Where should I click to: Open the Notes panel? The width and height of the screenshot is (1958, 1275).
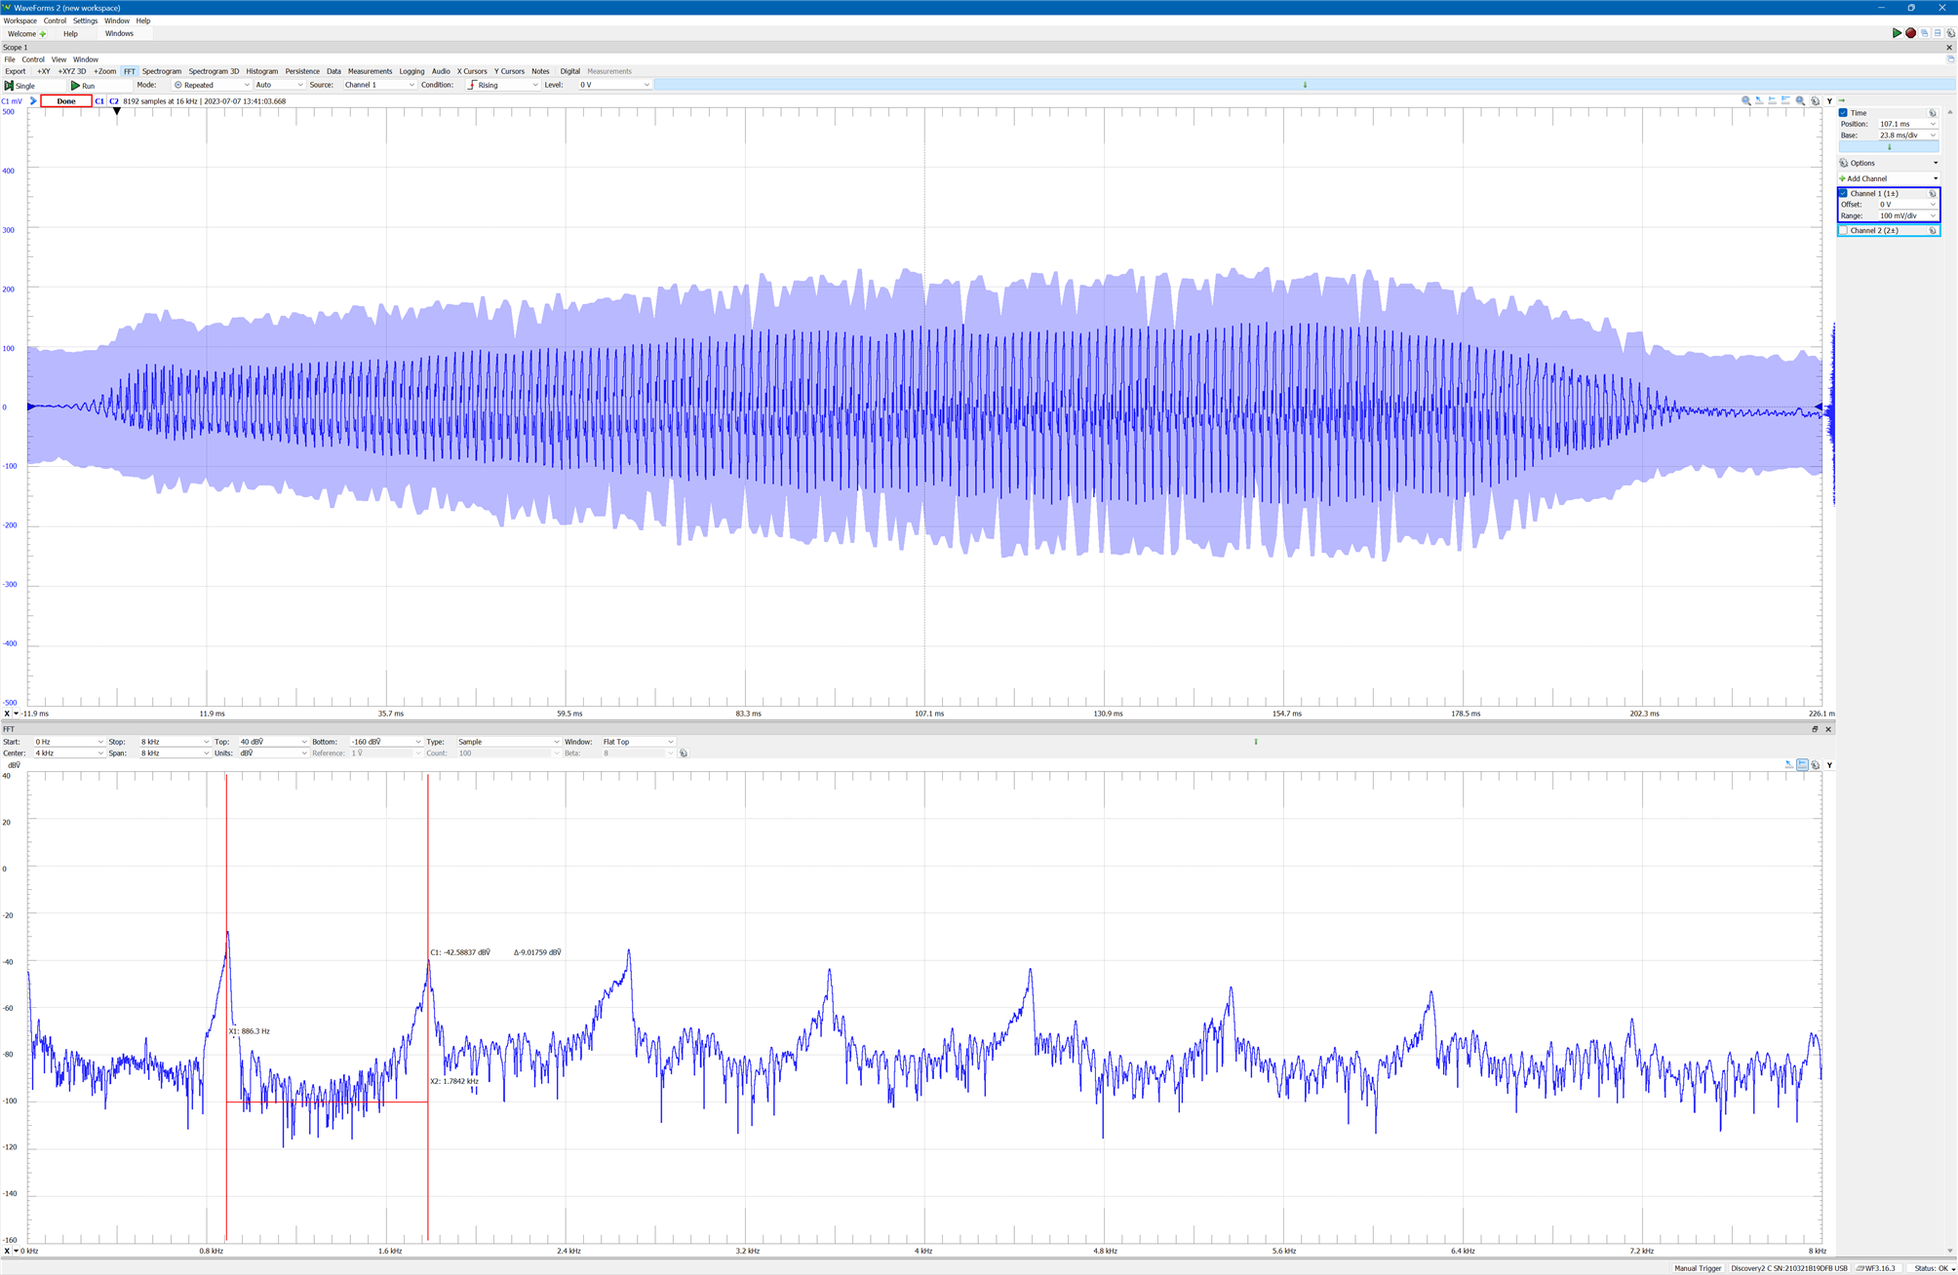pos(540,71)
